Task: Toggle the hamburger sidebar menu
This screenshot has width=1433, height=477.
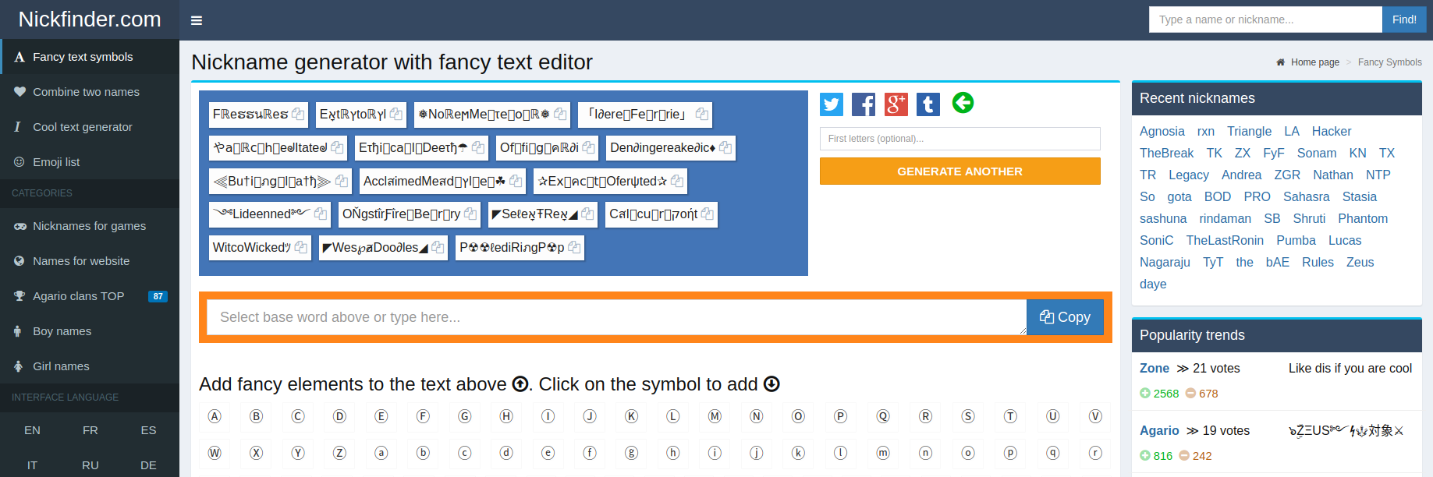Action: 197,20
